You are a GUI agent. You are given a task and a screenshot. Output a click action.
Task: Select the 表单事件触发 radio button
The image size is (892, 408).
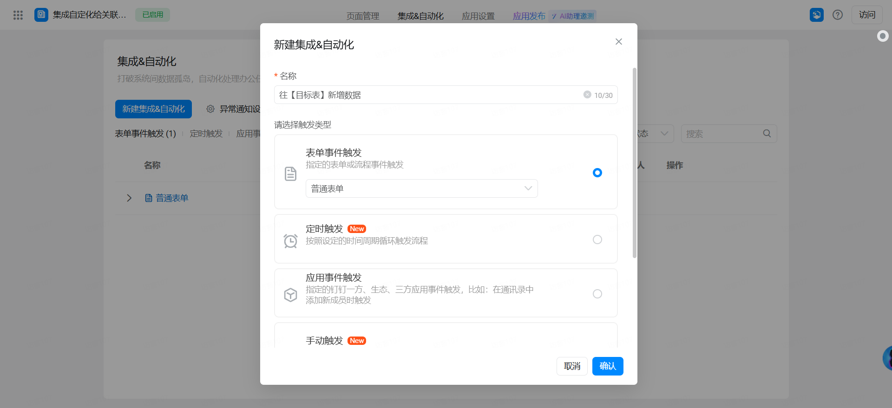point(597,173)
